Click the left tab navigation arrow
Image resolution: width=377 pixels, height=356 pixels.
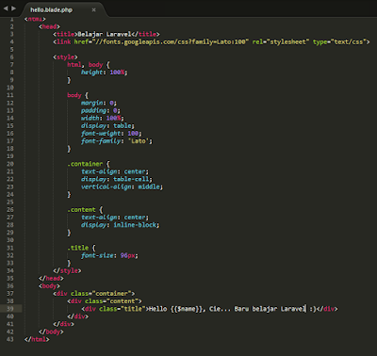[x=6, y=8]
